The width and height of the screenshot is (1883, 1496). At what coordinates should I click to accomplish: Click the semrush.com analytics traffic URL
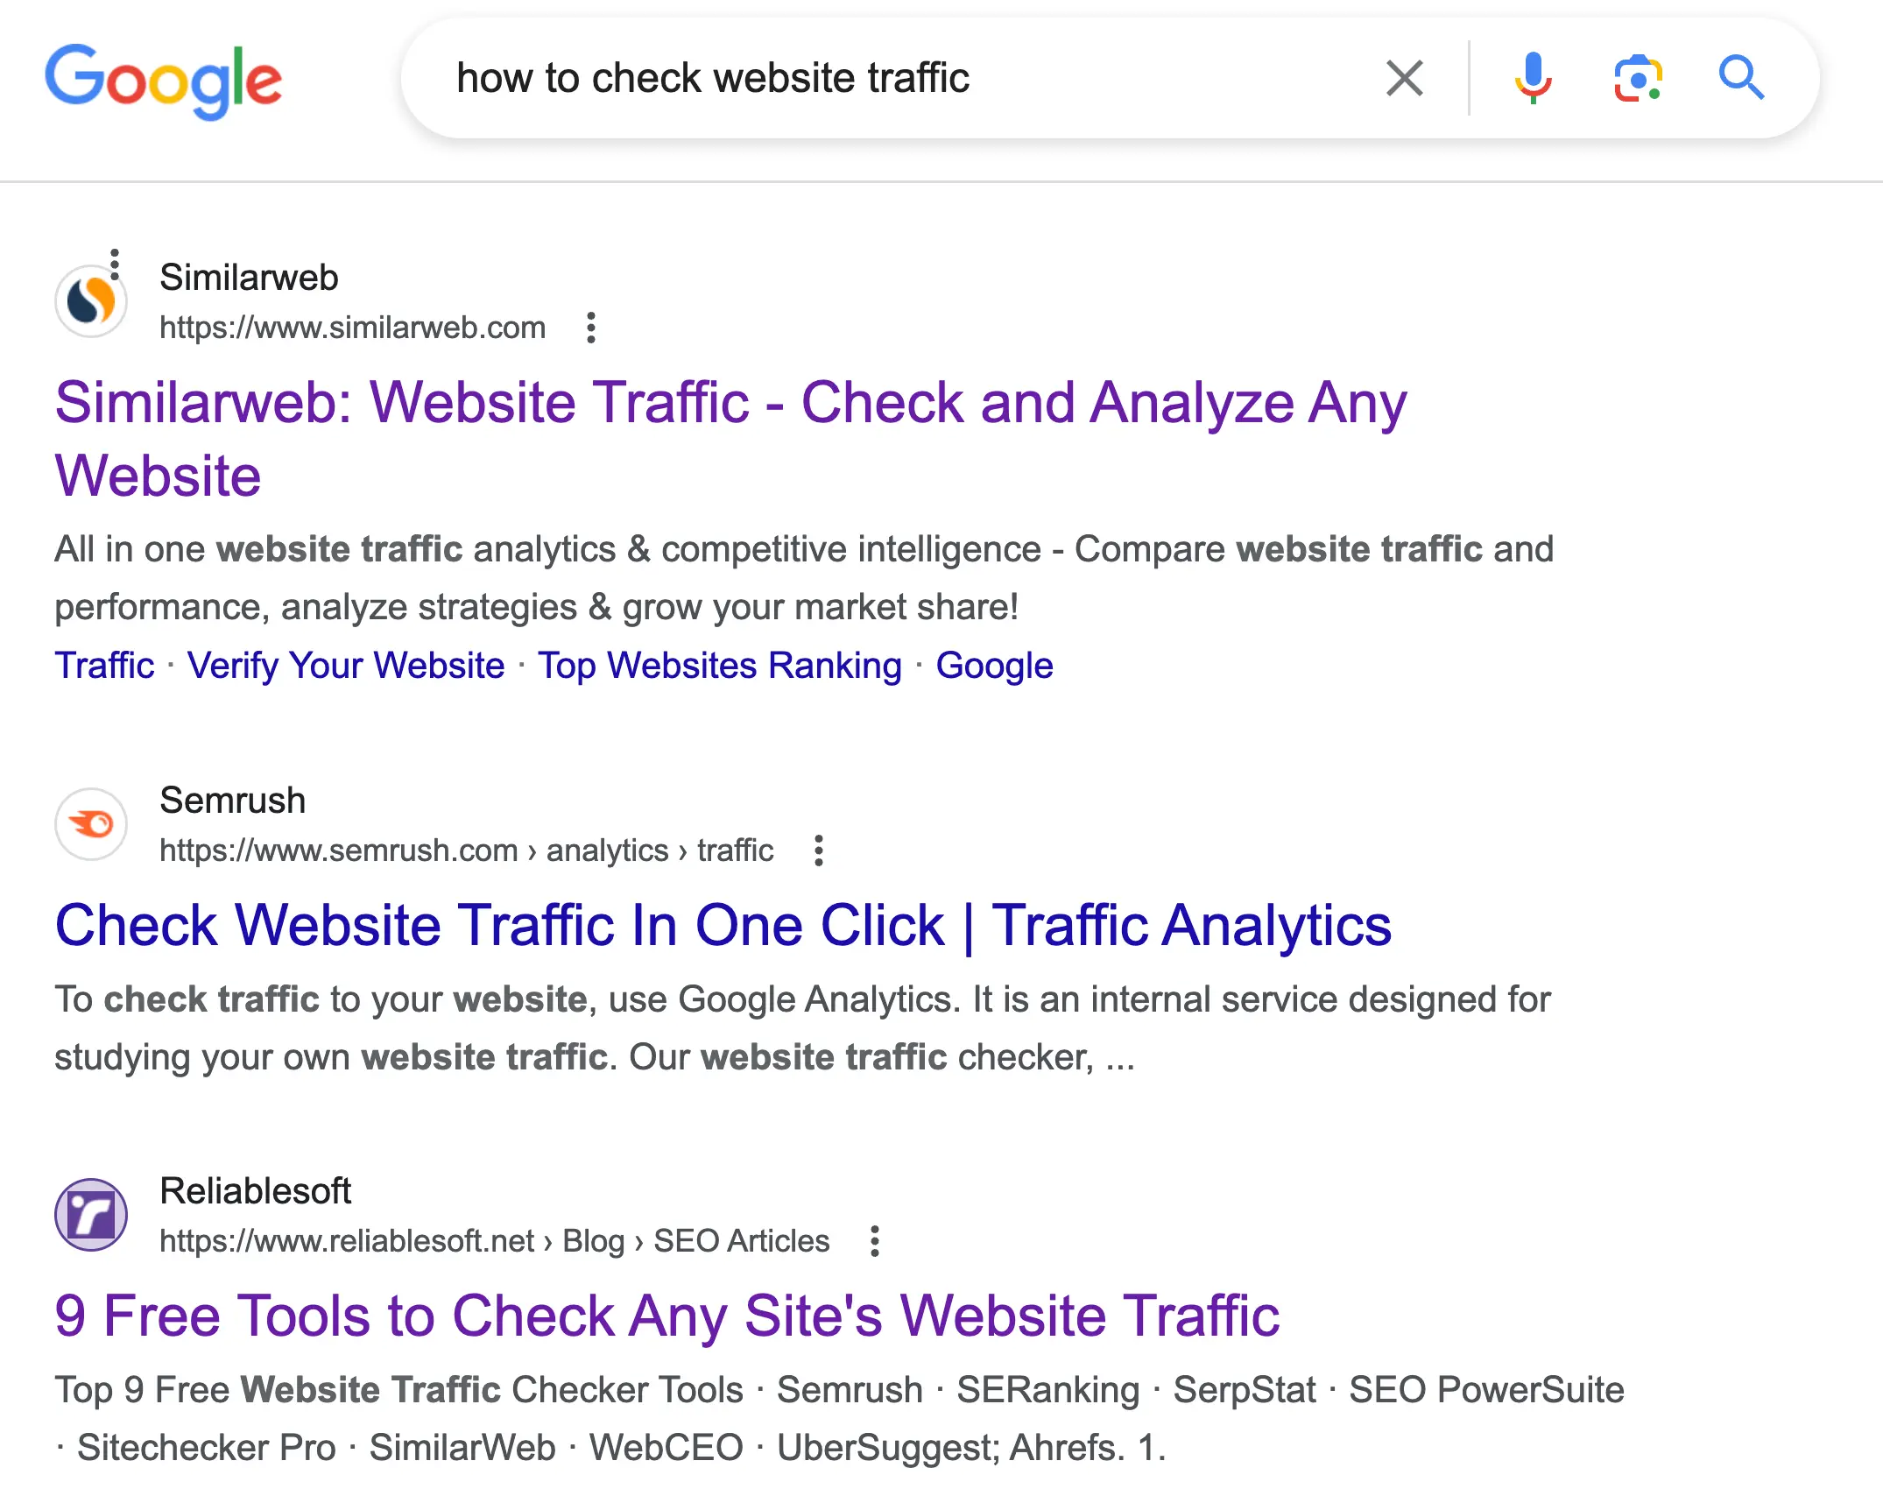pyautogui.click(x=466, y=850)
